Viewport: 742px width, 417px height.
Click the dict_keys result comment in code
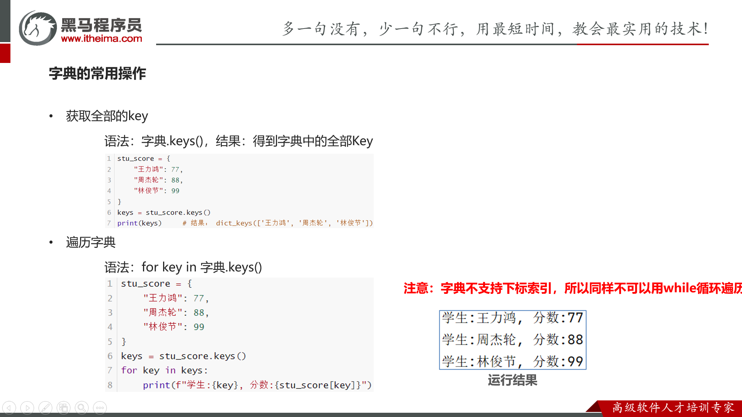pos(277,223)
